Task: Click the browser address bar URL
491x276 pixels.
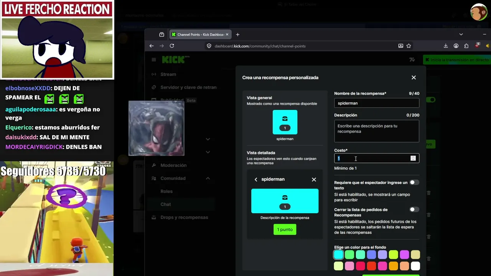Action: pyautogui.click(x=260, y=46)
